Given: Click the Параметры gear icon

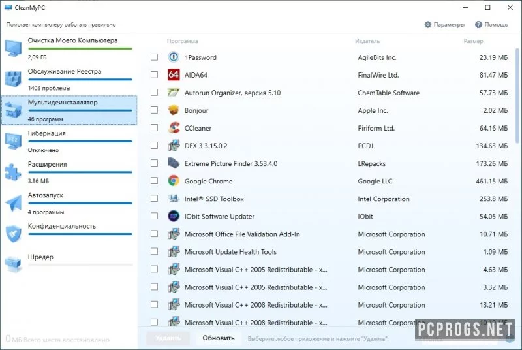Looking at the screenshot, I should tap(428, 25).
